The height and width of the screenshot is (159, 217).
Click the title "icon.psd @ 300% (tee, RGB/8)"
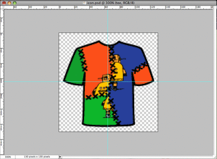111,3
